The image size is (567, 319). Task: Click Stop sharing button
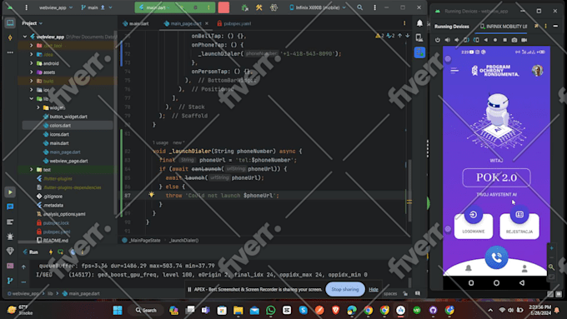click(x=345, y=289)
